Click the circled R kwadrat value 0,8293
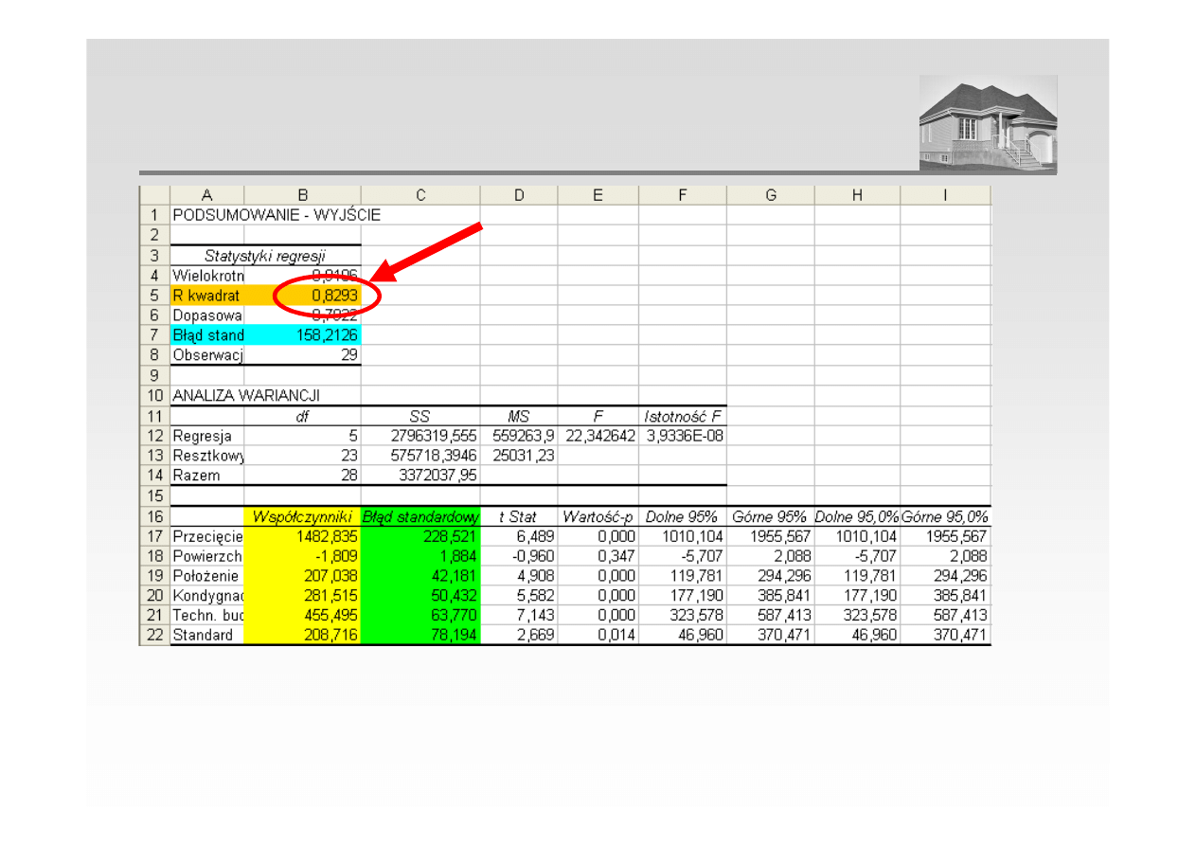 327,296
